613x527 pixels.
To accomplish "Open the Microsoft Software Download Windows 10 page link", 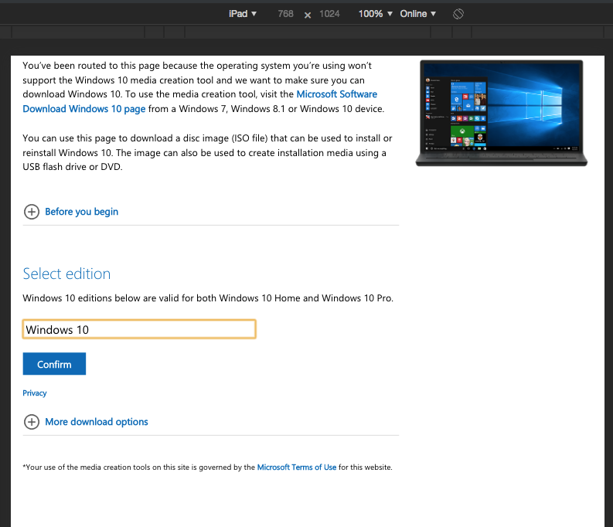I will click(x=199, y=101).
